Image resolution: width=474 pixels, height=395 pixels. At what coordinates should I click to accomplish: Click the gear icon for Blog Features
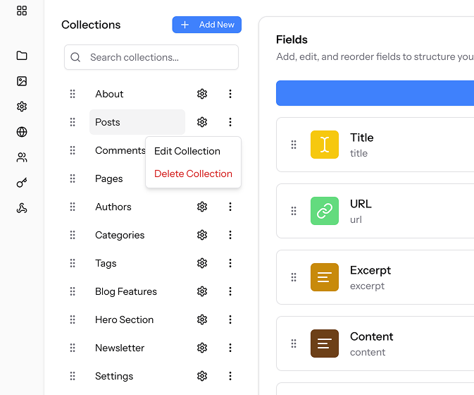[x=202, y=291]
